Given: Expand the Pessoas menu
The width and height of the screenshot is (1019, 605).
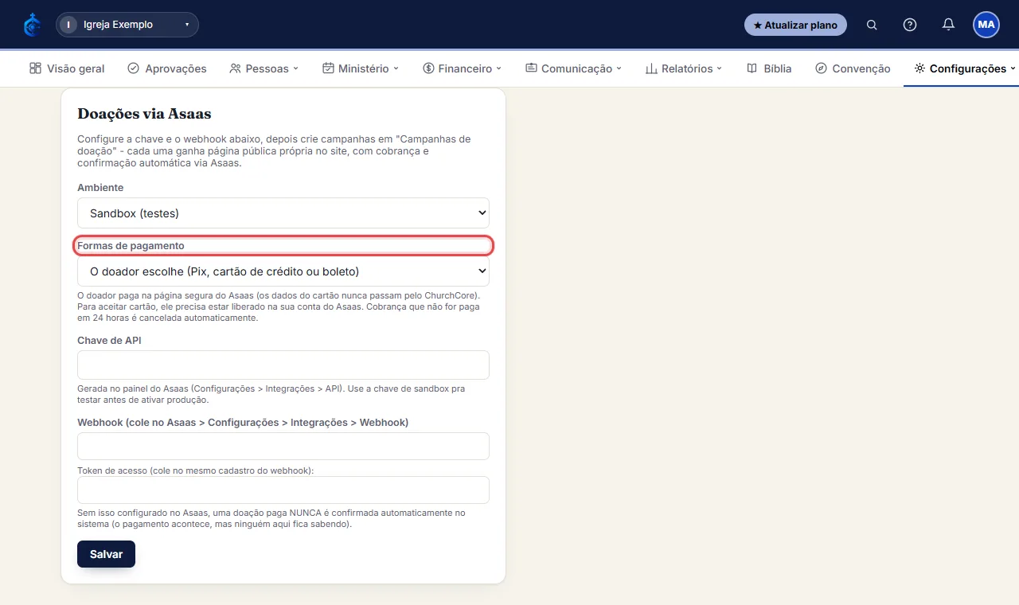Looking at the screenshot, I should pyautogui.click(x=264, y=68).
